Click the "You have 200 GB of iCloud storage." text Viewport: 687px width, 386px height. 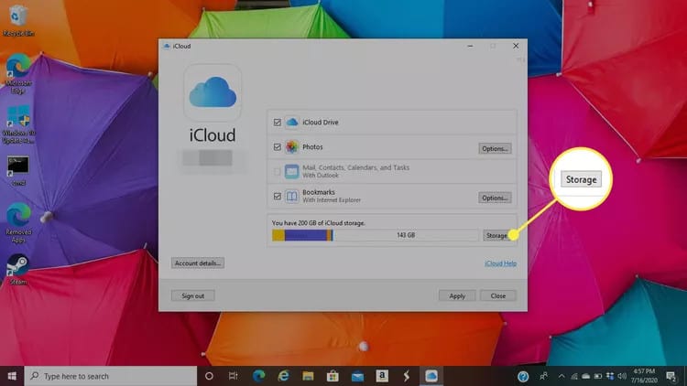(319, 223)
